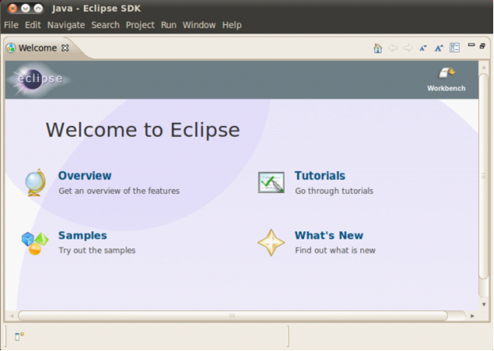Enlarge font size with large A icon
Image resolution: width=494 pixels, height=351 pixels.
(439, 48)
